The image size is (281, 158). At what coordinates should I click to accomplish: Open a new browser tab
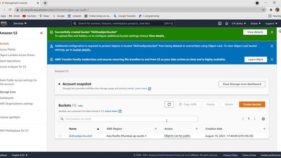tap(45, 3)
